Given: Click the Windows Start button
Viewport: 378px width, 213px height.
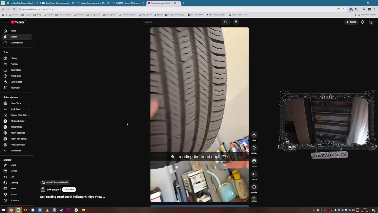Looking at the screenshot, I should click(4, 210).
